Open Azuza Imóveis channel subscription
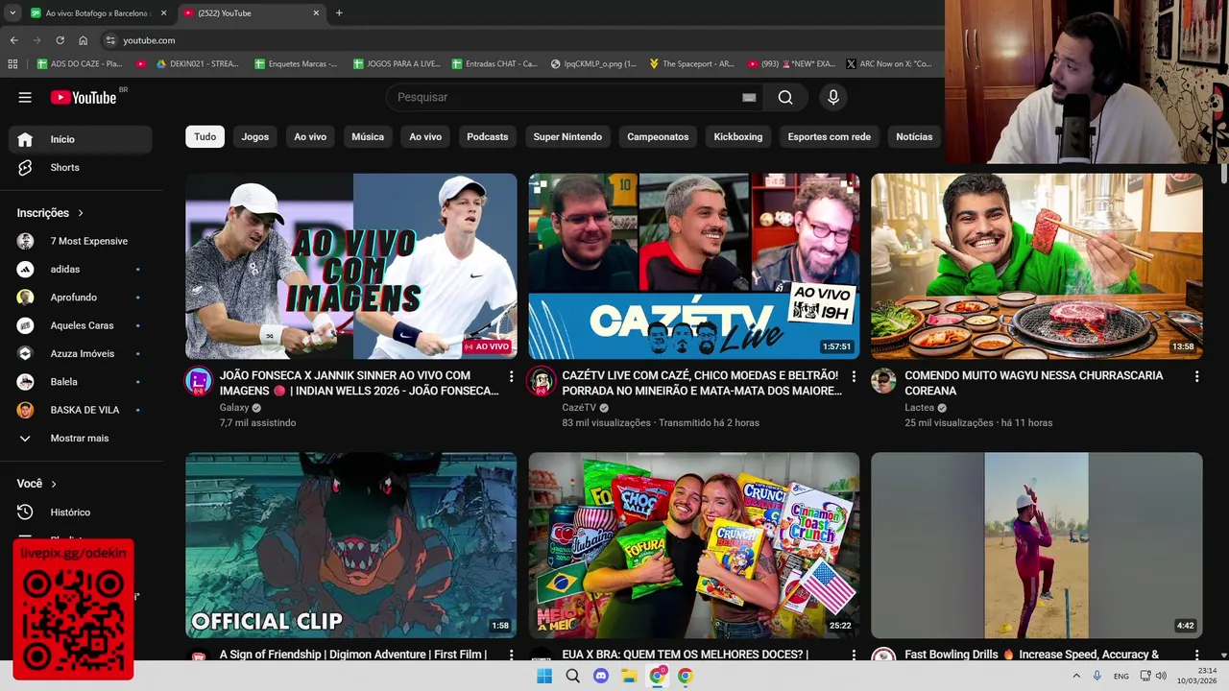 click(81, 353)
